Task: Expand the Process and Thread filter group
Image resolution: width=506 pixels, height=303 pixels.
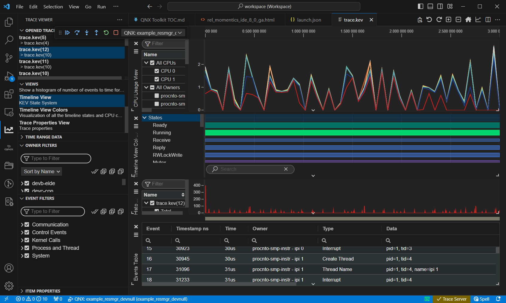Action: click(22, 248)
